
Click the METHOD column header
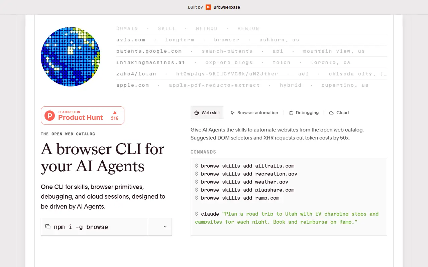207,28
